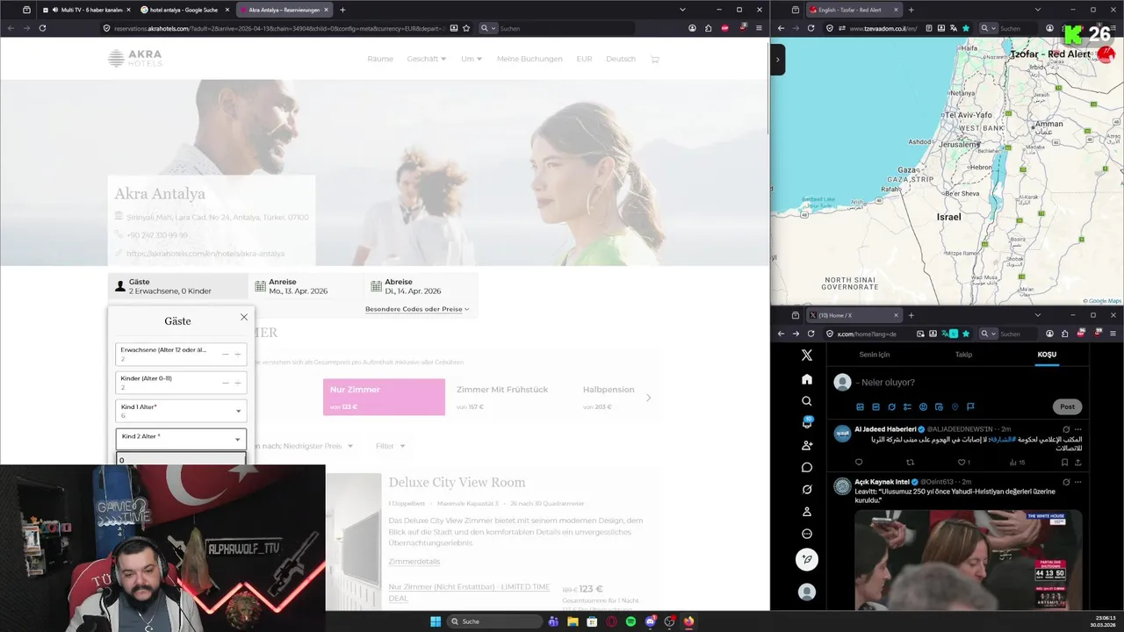The image size is (1124, 632).
Task: Open the Abreise date picker
Action: (x=421, y=286)
